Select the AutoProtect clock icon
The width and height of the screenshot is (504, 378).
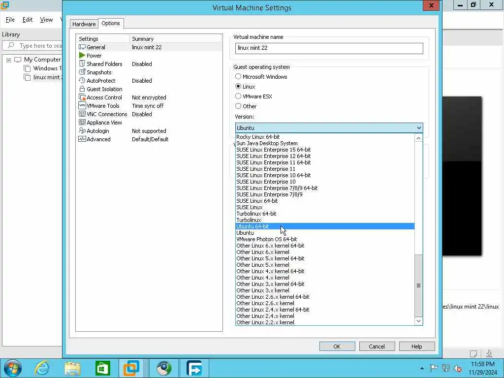[82, 80]
